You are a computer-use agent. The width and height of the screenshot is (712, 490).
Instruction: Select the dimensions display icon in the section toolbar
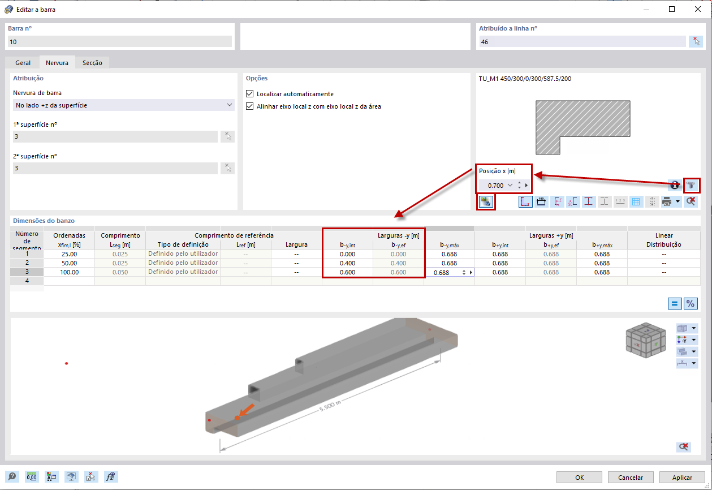point(541,201)
